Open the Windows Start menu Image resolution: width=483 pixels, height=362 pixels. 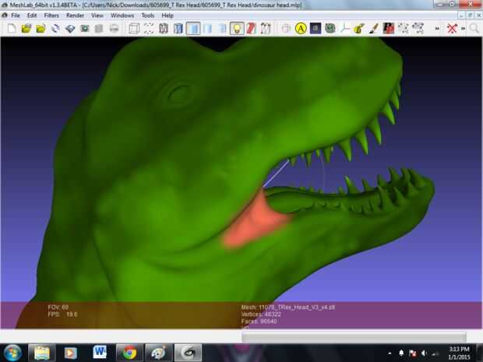pos(12,353)
